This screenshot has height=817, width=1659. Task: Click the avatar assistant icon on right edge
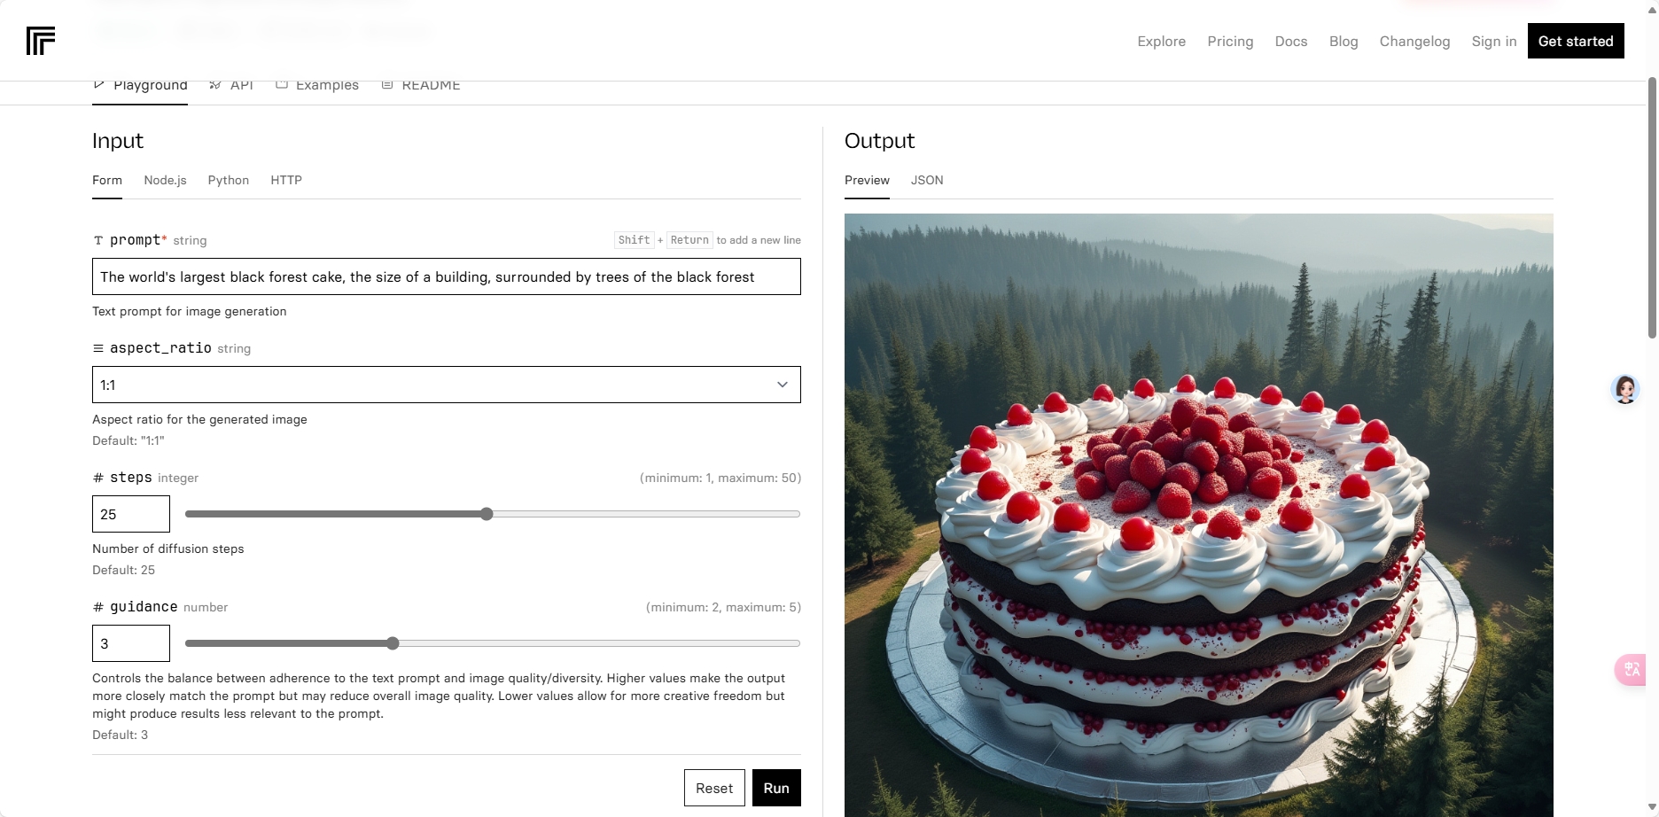(1624, 389)
